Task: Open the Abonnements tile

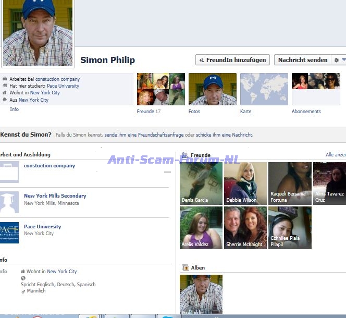Action: pyautogui.click(x=316, y=89)
